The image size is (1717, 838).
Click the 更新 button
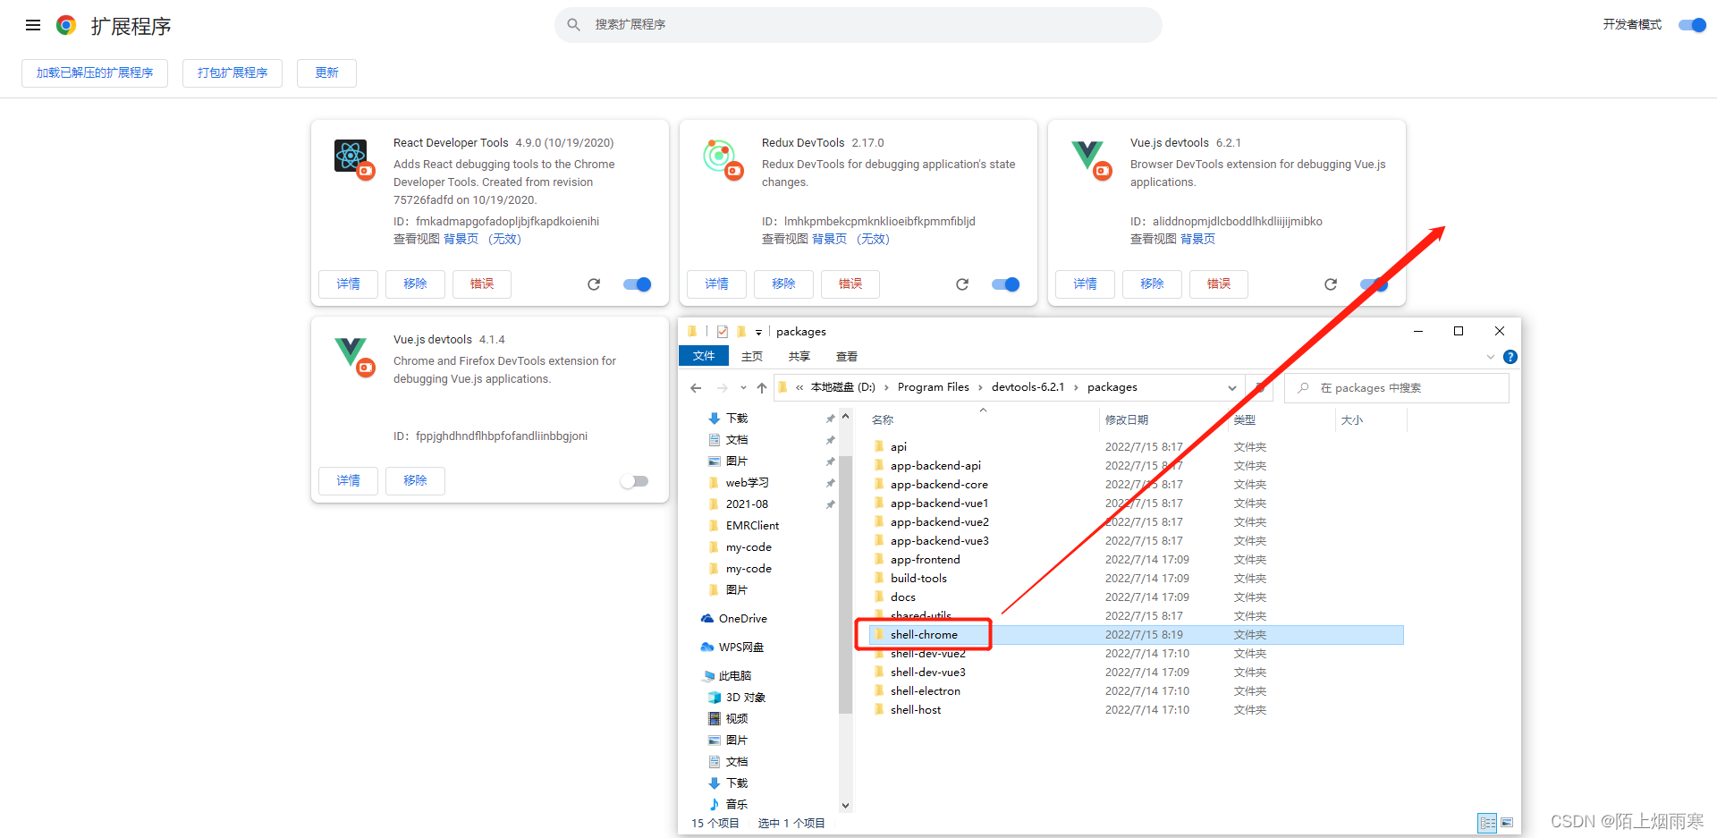(x=326, y=73)
